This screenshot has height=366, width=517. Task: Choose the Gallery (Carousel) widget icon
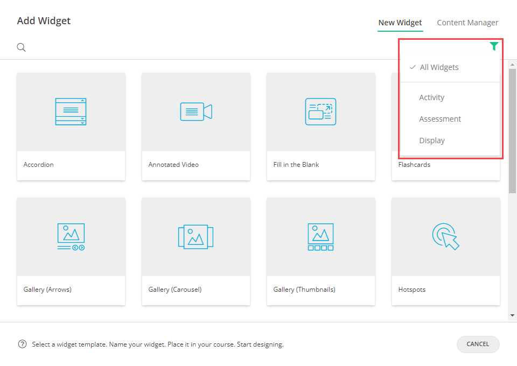point(195,237)
